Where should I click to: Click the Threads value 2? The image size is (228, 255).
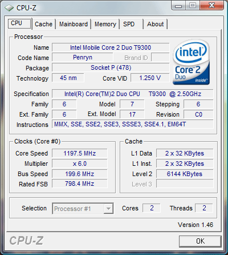tap(204, 208)
